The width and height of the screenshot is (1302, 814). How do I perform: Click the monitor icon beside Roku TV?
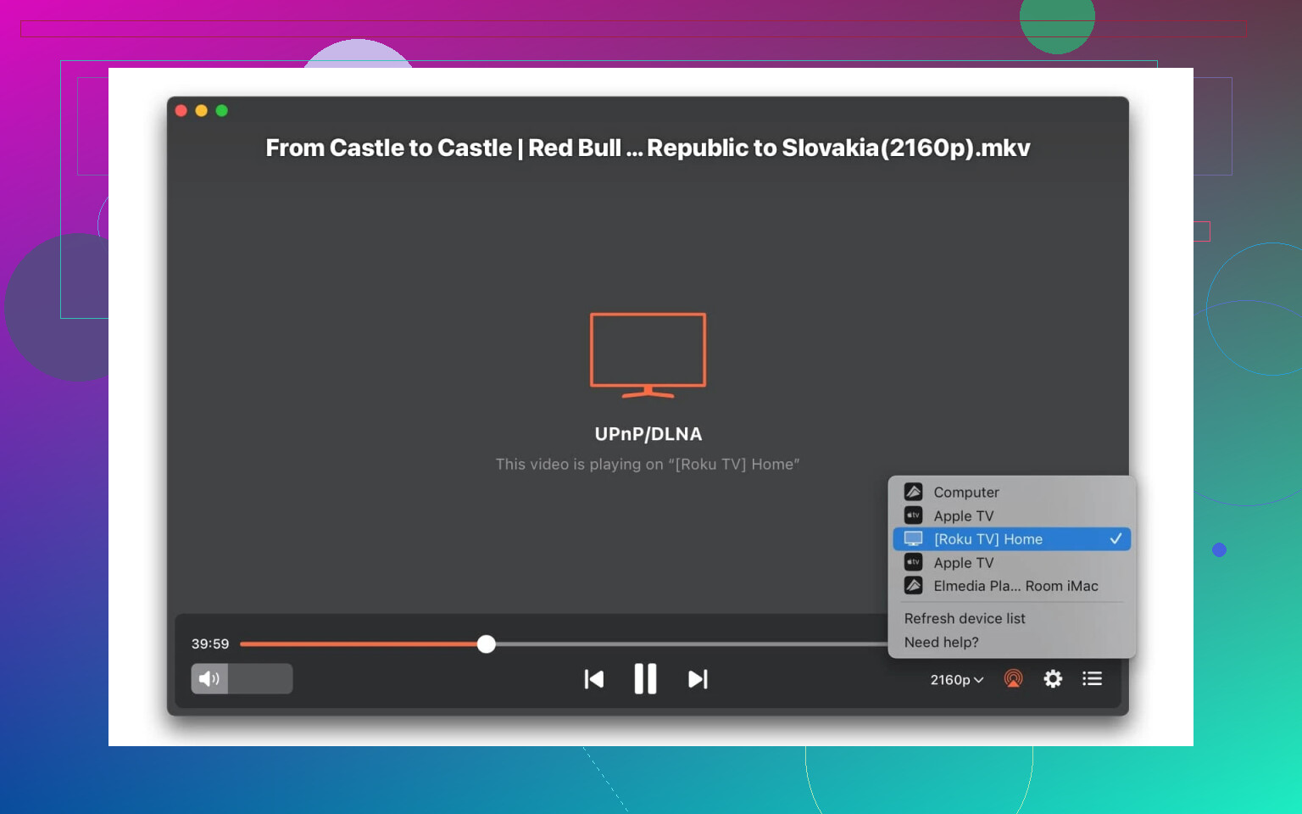point(913,539)
